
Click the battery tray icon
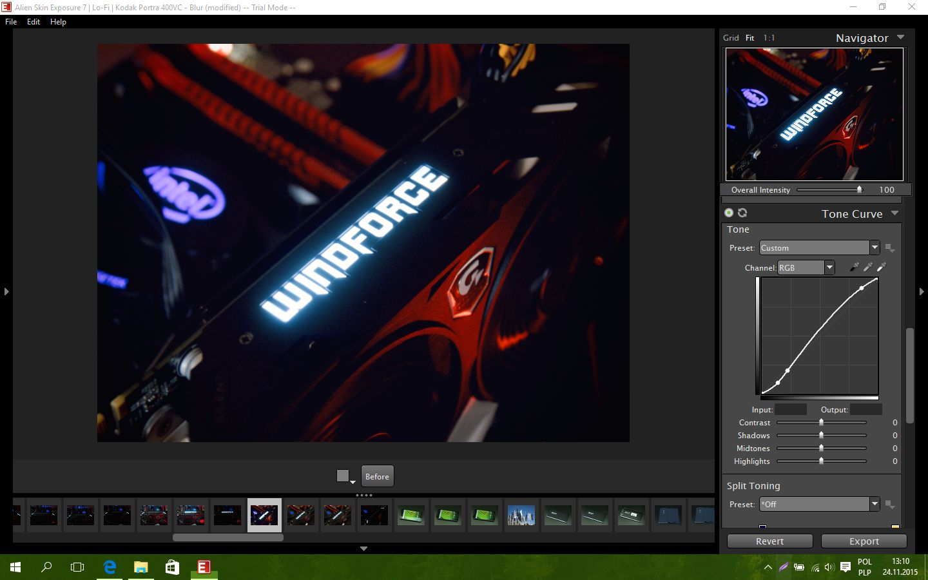(x=799, y=568)
